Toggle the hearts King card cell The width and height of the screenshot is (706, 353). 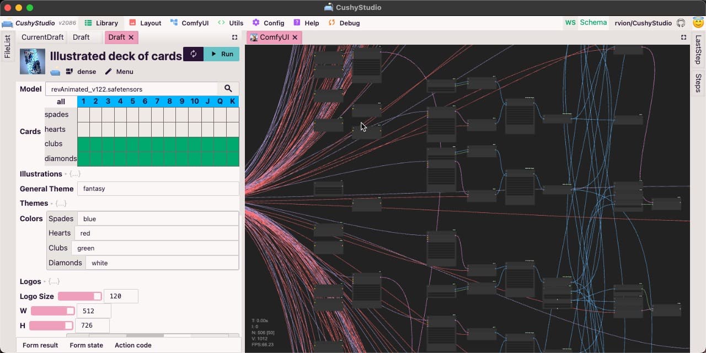click(x=233, y=130)
